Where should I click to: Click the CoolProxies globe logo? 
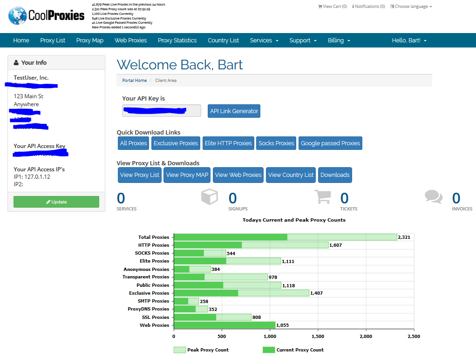click(17, 15)
